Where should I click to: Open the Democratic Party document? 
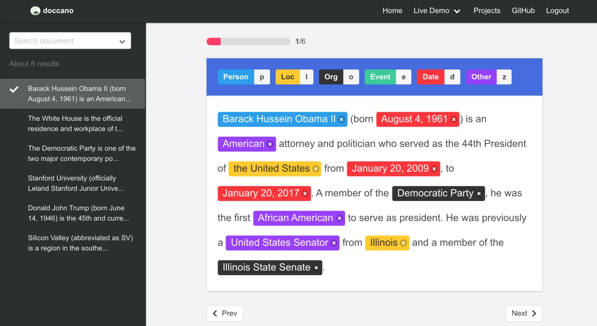[x=73, y=153]
